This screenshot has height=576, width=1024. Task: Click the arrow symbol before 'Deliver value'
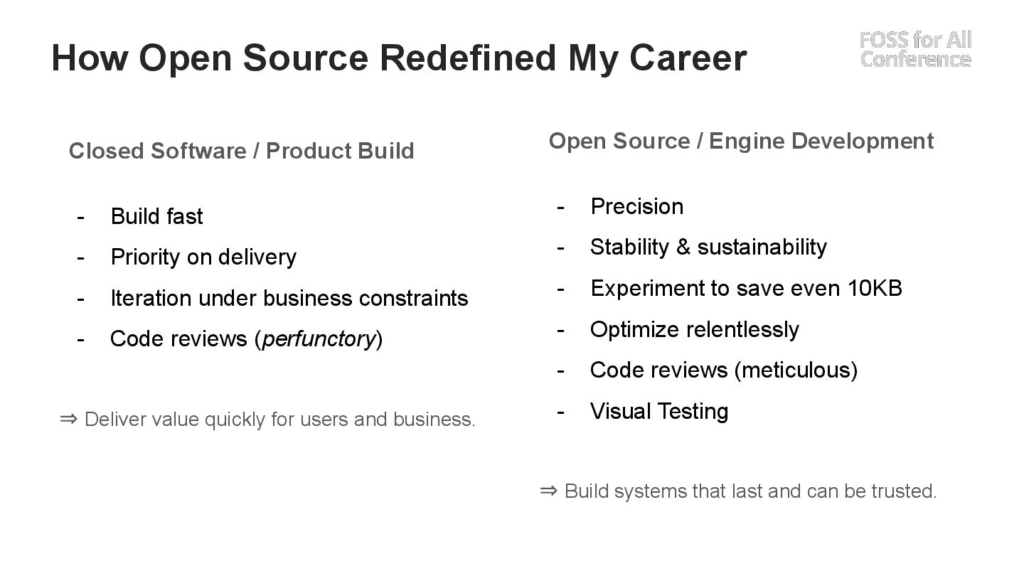click(x=69, y=419)
